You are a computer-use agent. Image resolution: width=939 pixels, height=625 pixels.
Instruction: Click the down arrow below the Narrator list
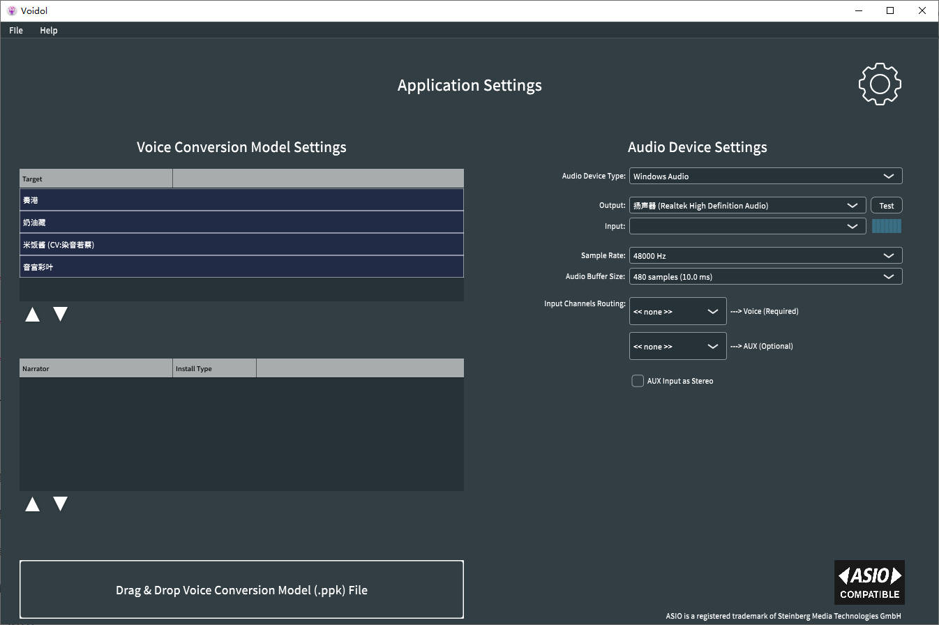click(x=61, y=504)
